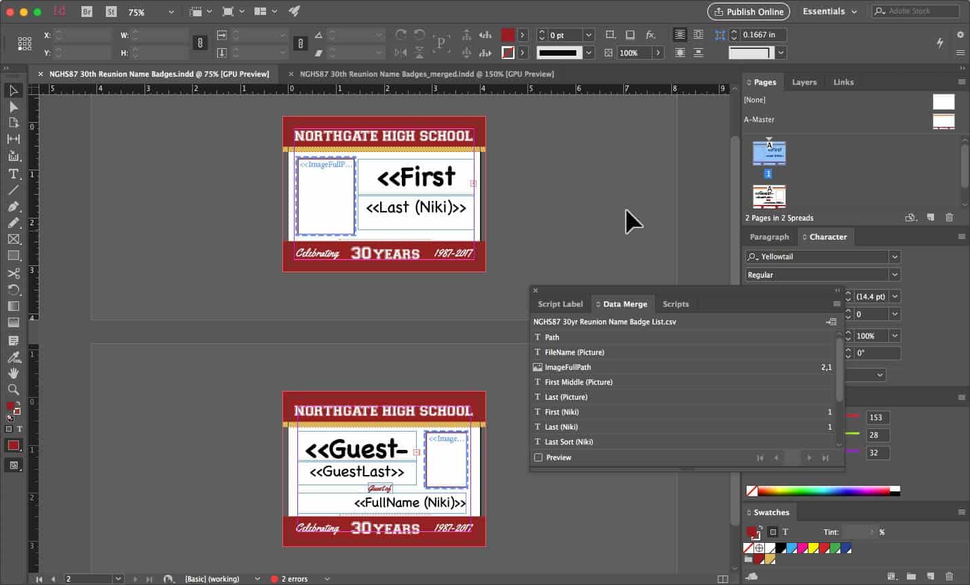Viewport: 970px width, 585px height.
Task: Click the GPU performance rocket icon
Action: [294, 12]
